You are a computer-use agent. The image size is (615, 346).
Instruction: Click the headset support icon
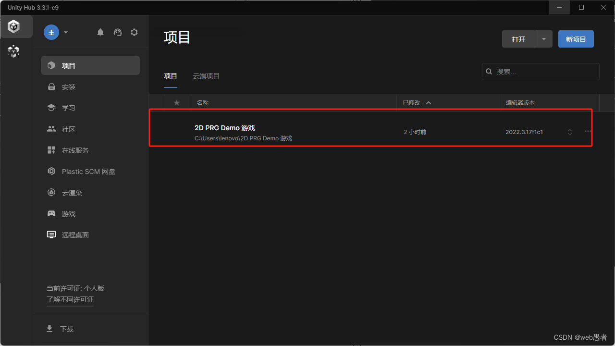(118, 32)
